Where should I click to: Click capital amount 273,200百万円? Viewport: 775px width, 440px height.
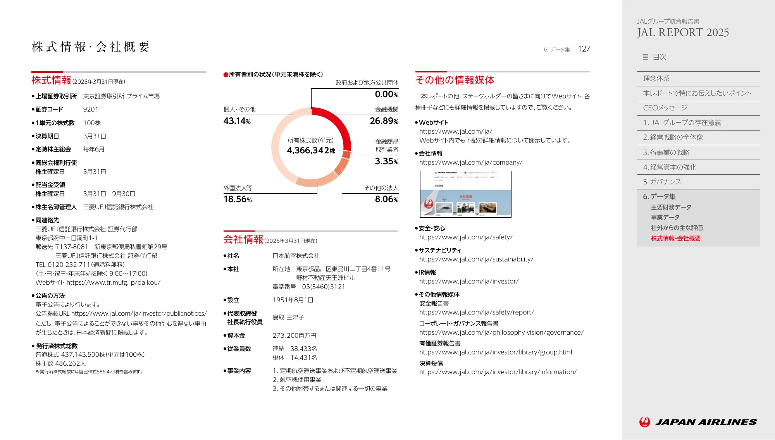[x=294, y=336]
